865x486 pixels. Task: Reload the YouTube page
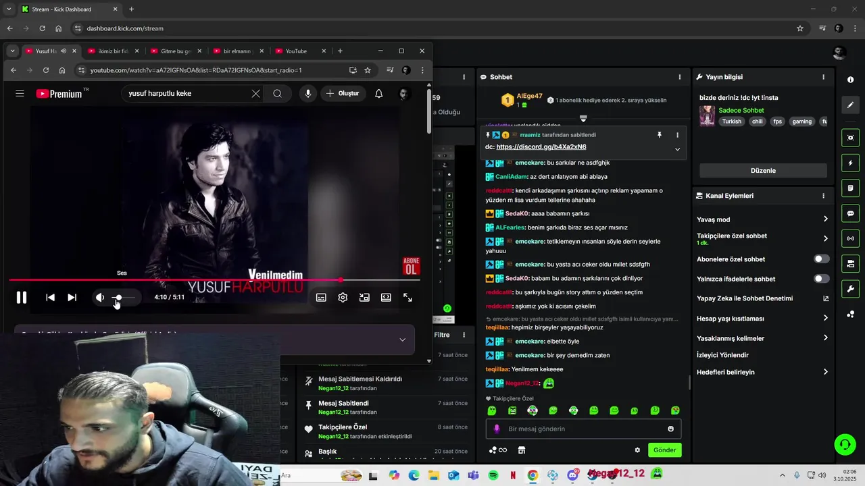(x=46, y=70)
